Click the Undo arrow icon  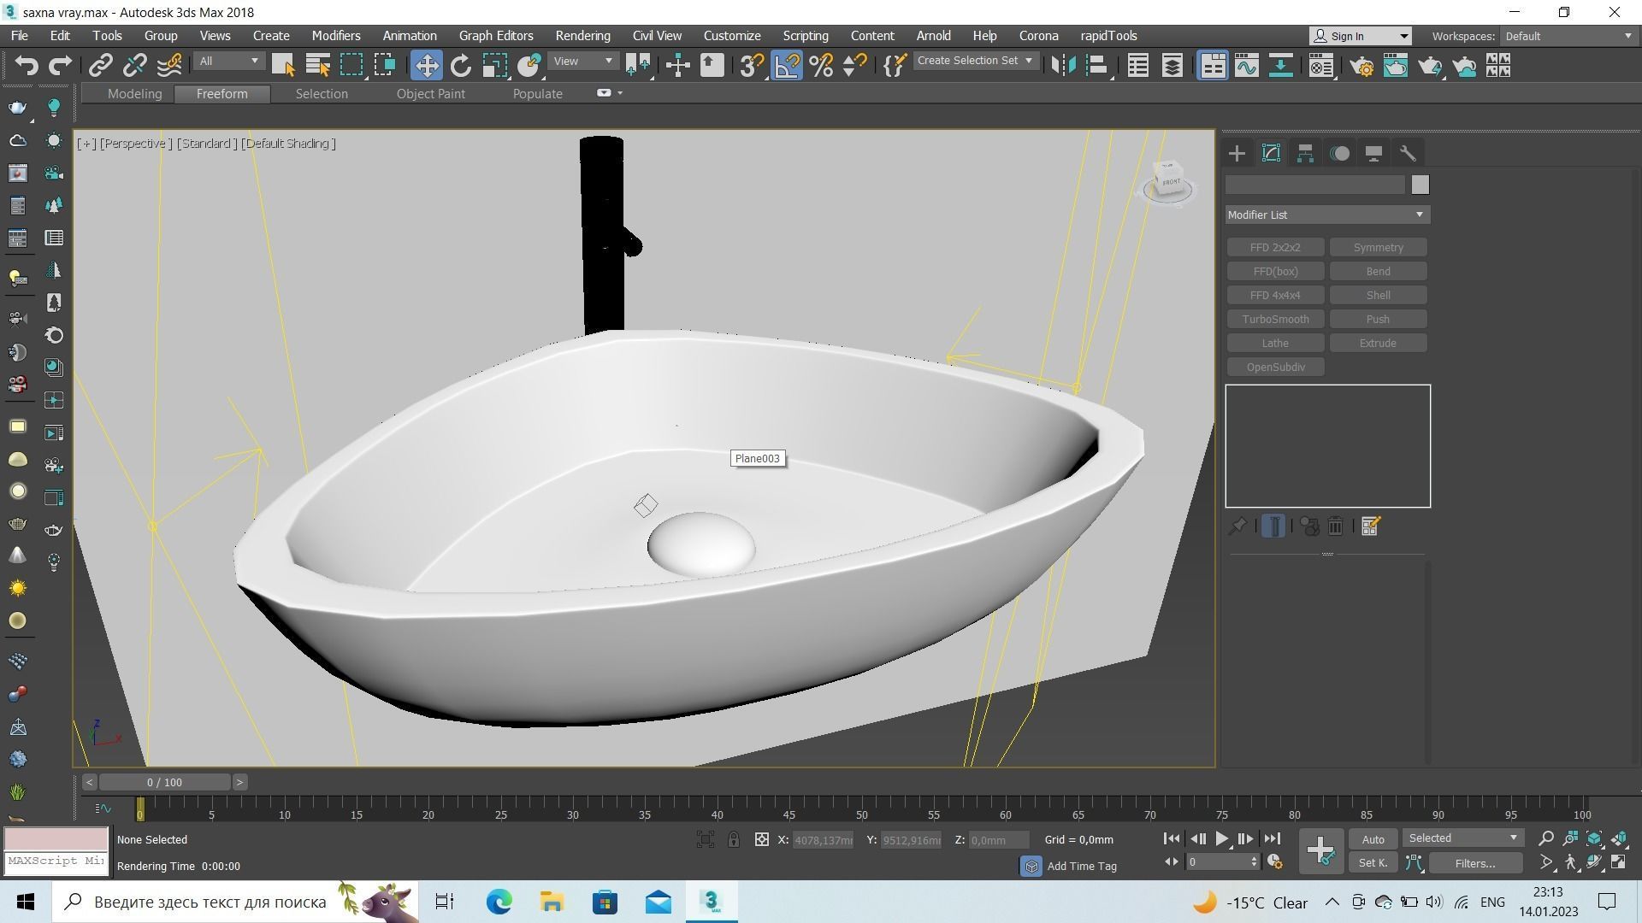[27, 66]
